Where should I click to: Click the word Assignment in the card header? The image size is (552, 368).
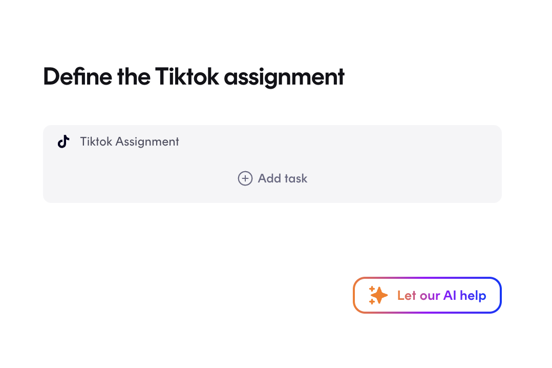(147, 142)
